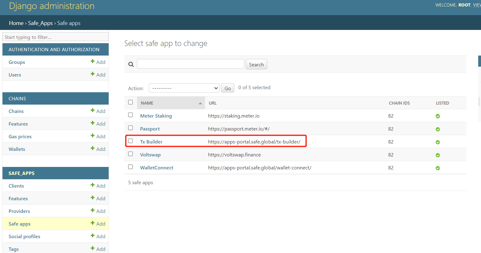Go to Safe_Apps breadcrumb
The height and width of the screenshot is (253, 481).
pyautogui.click(x=40, y=23)
